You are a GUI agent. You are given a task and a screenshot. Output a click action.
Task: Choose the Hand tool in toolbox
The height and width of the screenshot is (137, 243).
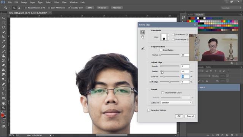coord(3,103)
